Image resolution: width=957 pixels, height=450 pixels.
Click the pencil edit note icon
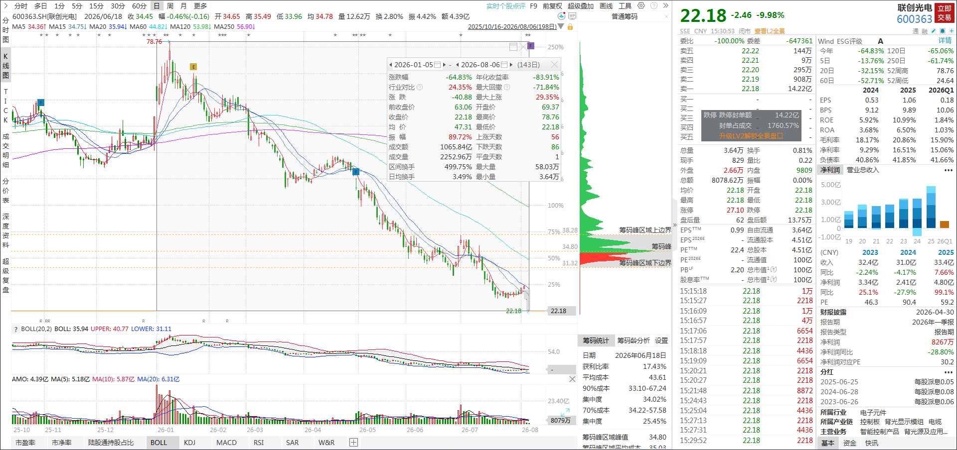(x=934, y=31)
